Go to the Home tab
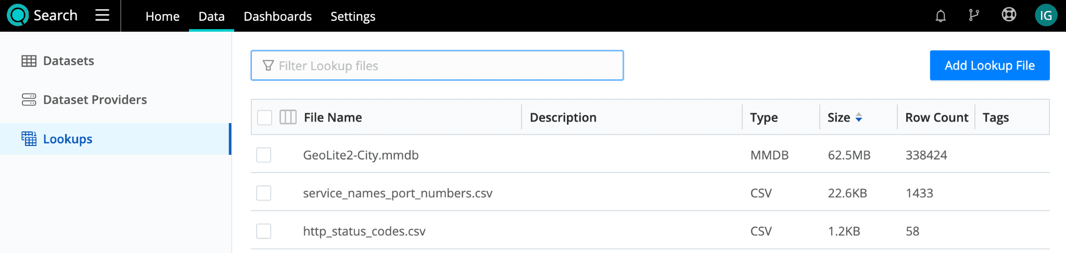The width and height of the screenshot is (1066, 253). [162, 17]
